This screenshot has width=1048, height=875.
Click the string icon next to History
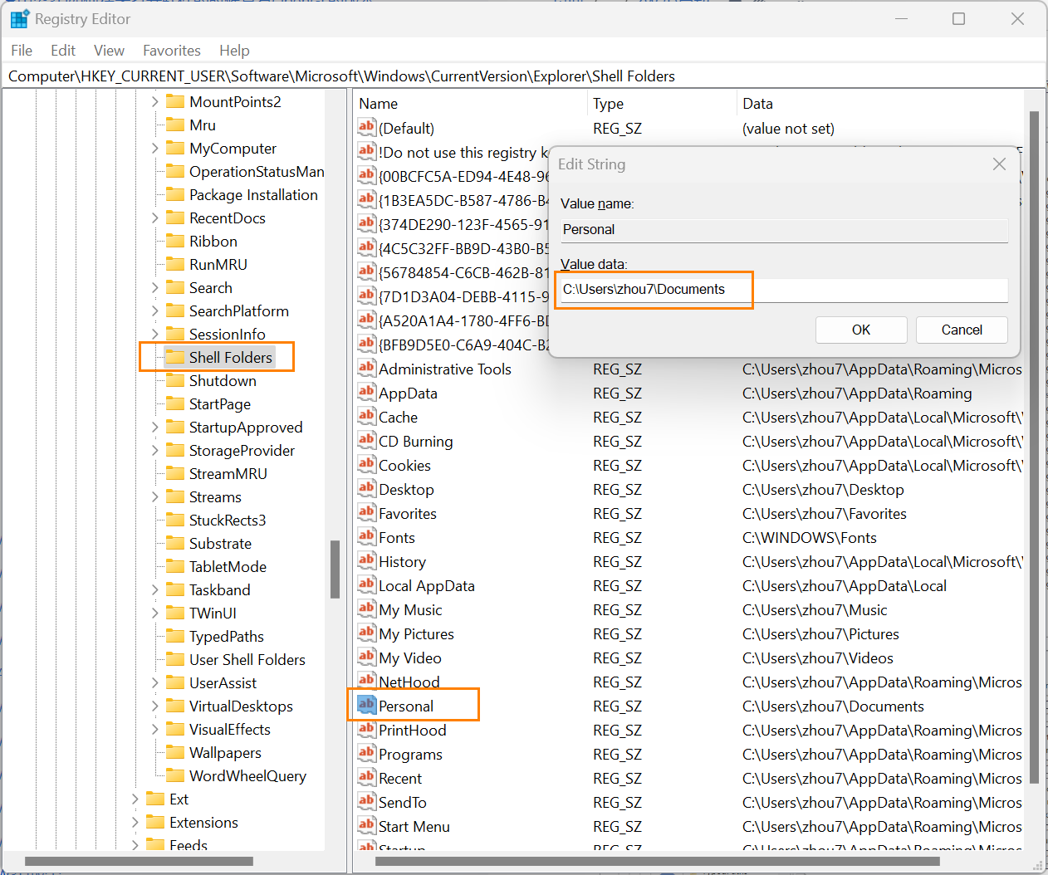366,560
